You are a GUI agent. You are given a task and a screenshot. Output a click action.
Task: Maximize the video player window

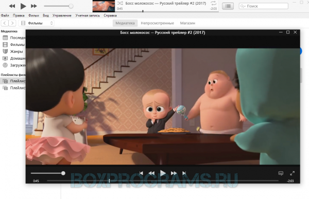click(x=288, y=32)
